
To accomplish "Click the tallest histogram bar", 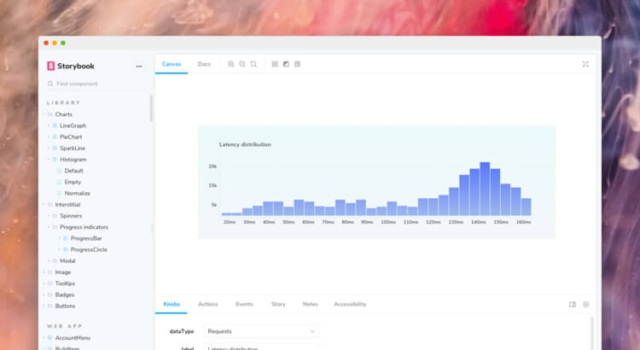I will (x=485, y=189).
